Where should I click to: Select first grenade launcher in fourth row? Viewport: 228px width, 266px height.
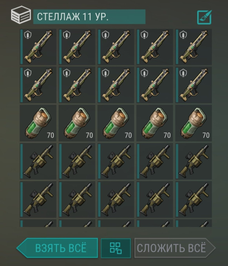38,161
